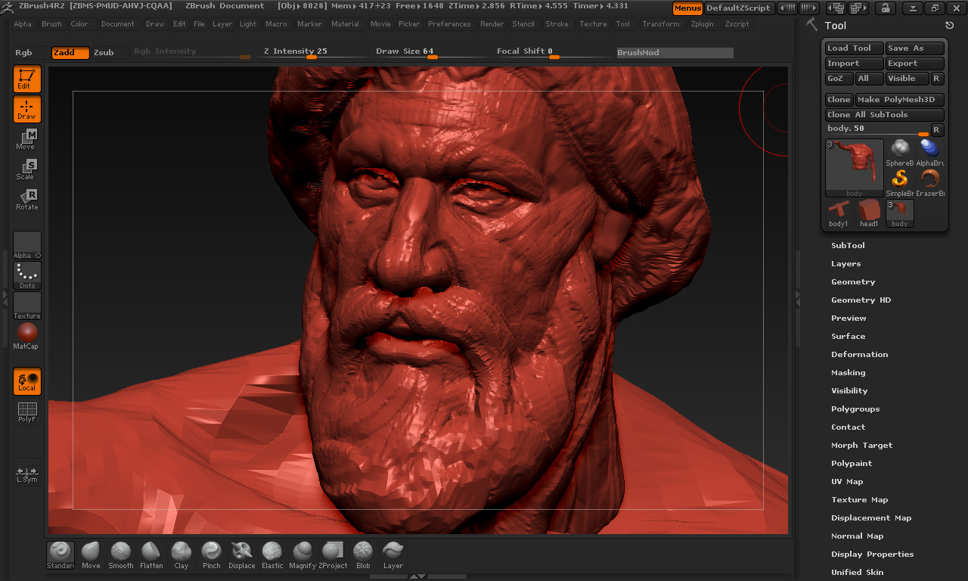Toggle Zadd sculpting mode

coord(70,53)
